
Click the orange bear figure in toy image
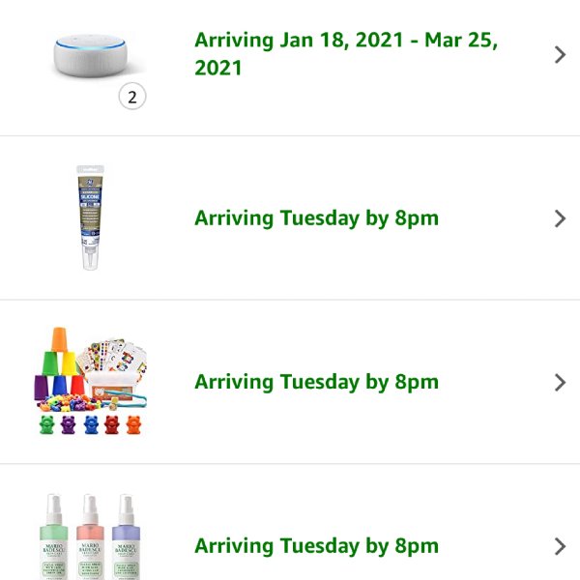[x=134, y=424]
